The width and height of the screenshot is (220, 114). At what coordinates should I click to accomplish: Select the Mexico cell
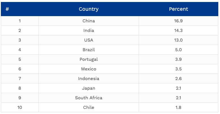[x=89, y=69]
